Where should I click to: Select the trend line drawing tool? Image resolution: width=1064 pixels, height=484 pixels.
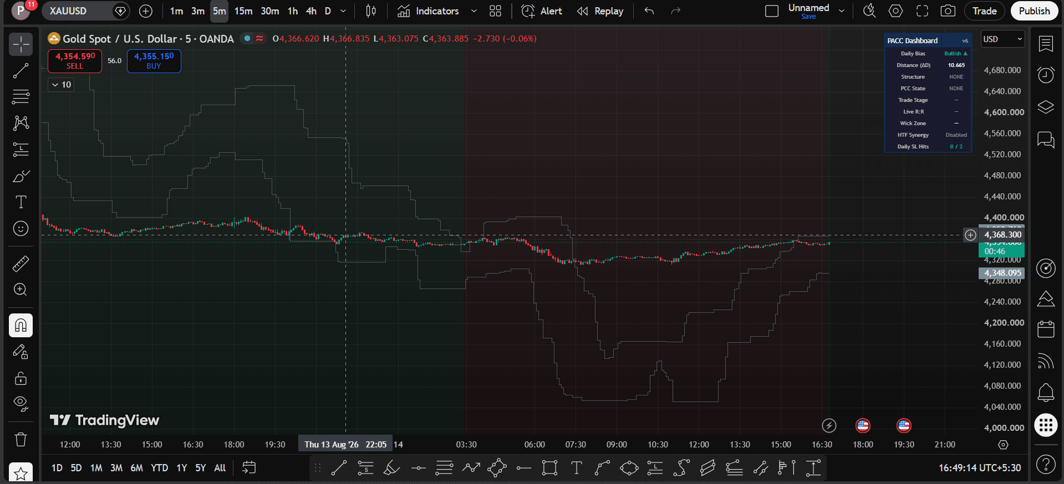[21, 70]
